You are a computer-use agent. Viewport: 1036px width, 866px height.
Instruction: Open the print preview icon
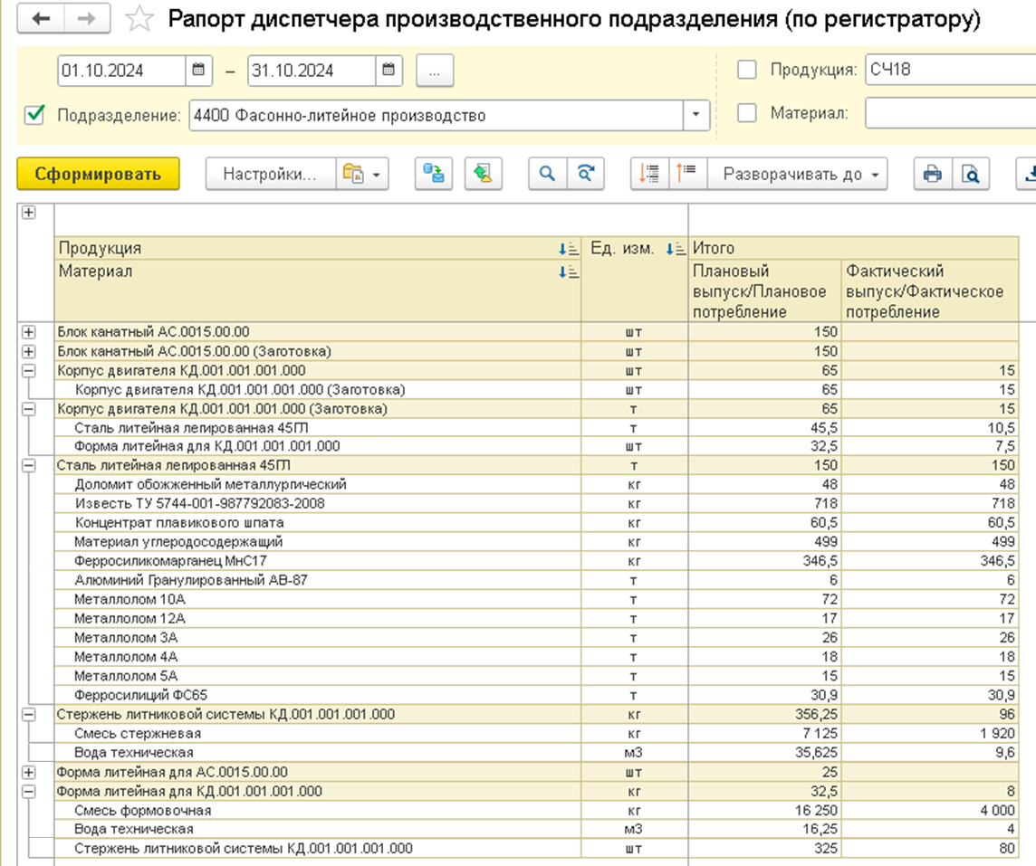971,175
